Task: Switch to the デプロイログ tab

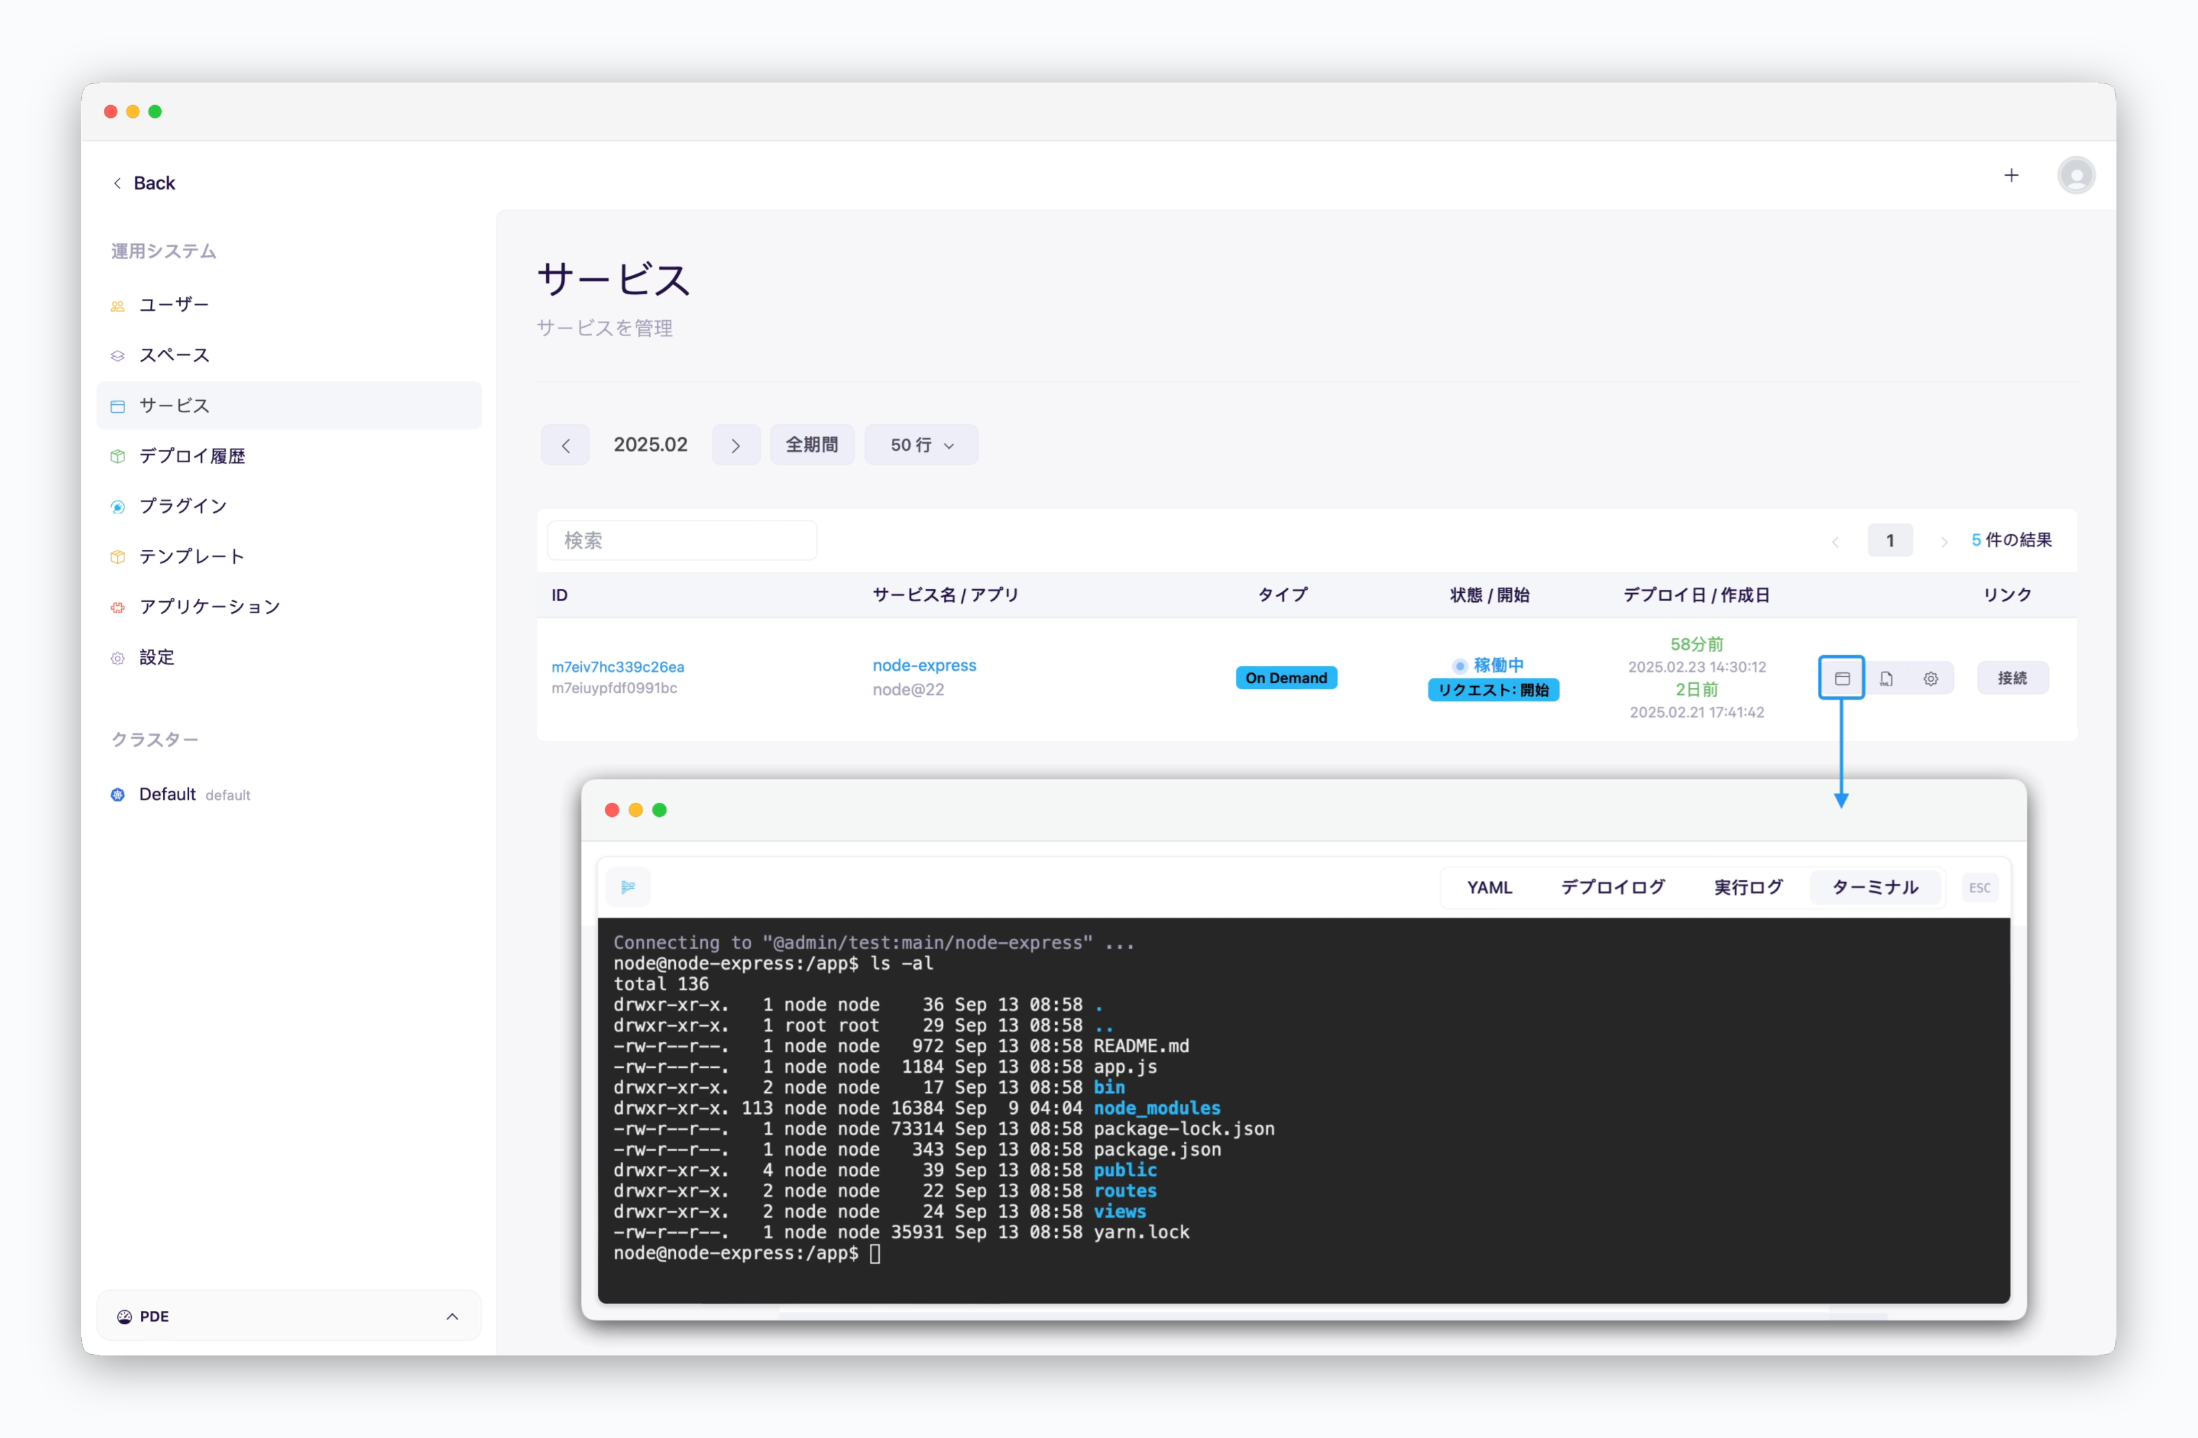Action: coord(1613,887)
